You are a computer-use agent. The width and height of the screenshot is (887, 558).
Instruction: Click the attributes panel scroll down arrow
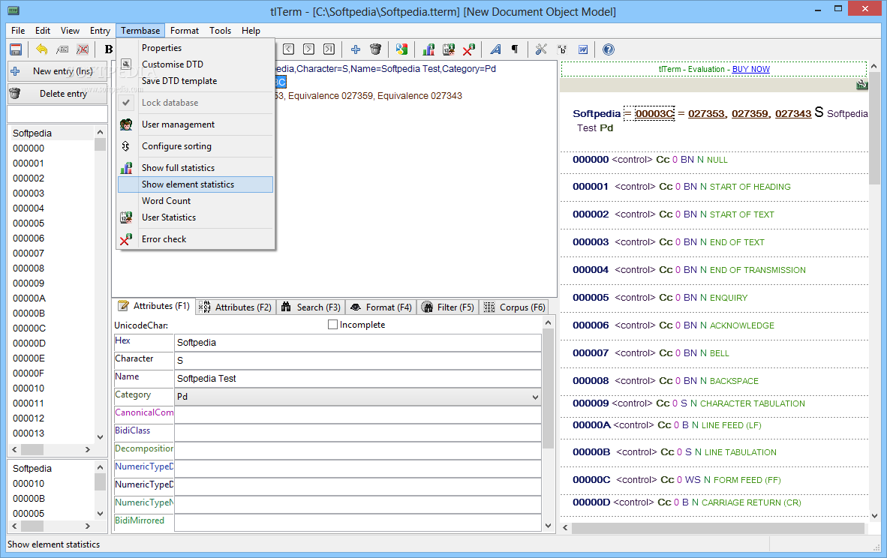548,525
